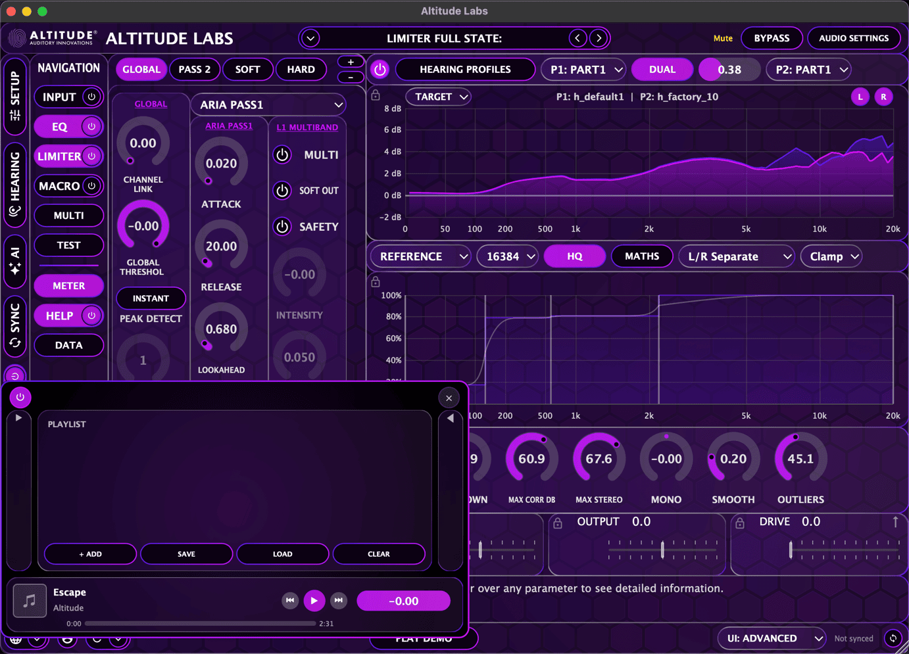Expand the REFERENCE dropdown
The width and height of the screenshot is (909, 654).
(420, 256)
